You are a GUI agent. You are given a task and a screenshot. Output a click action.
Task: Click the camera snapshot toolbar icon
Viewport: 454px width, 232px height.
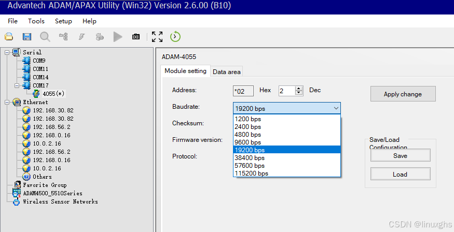pos(136,37)
